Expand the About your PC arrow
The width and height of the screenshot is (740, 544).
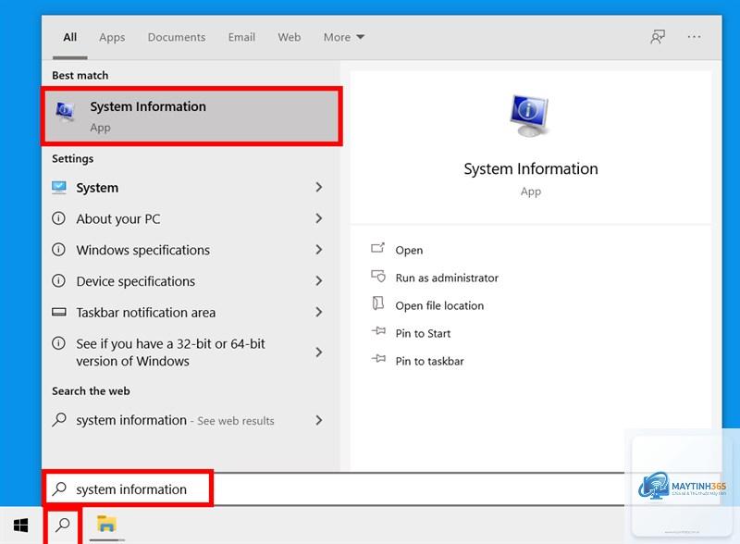pos(319,218)
